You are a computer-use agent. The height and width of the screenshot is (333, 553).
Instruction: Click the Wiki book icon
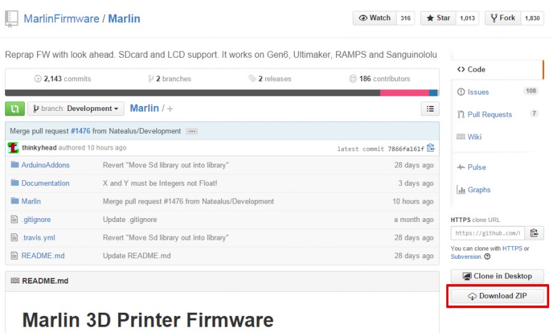click(x=461, y=136)
